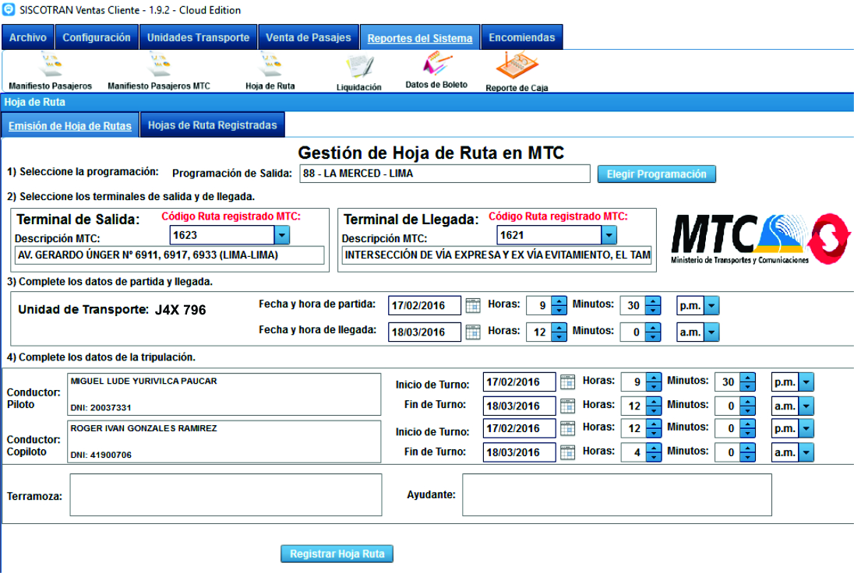
Task: Open calendar for Fecha y hora de partida
Action: click(x=473, y=305)
